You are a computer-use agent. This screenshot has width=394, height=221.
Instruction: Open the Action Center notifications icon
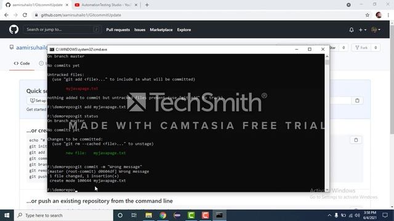point(385,215)
